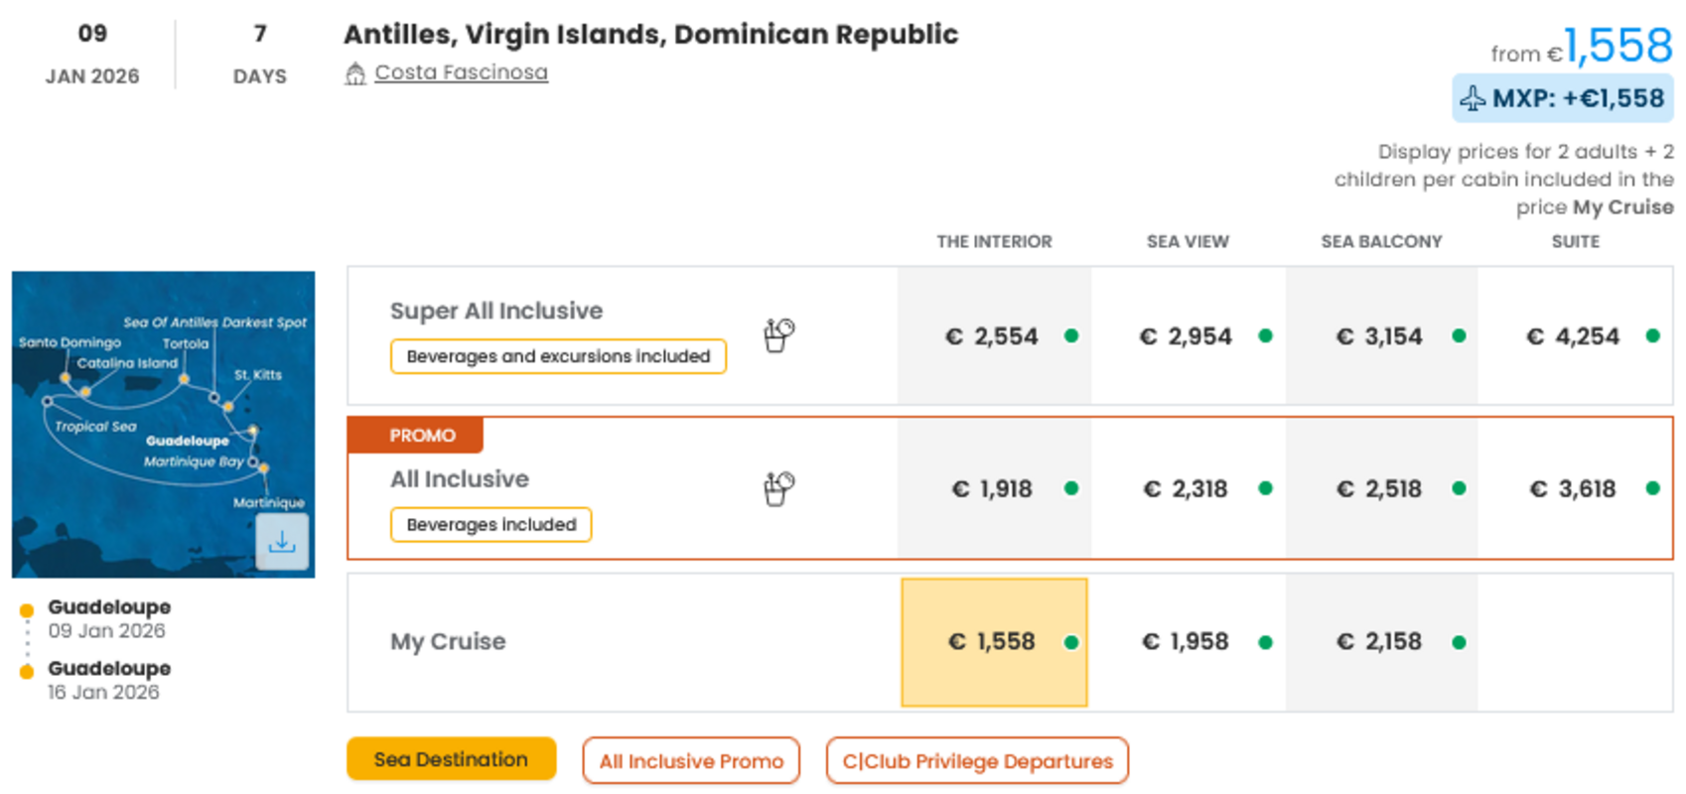Click orange Guadeloupe departure marker dot
Viewport: 1686px width, 794px height.
pyautogui.click(x=27, y=610)
